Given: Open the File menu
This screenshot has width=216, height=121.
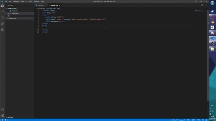Looking at the screenshot, I should point(6,2).
